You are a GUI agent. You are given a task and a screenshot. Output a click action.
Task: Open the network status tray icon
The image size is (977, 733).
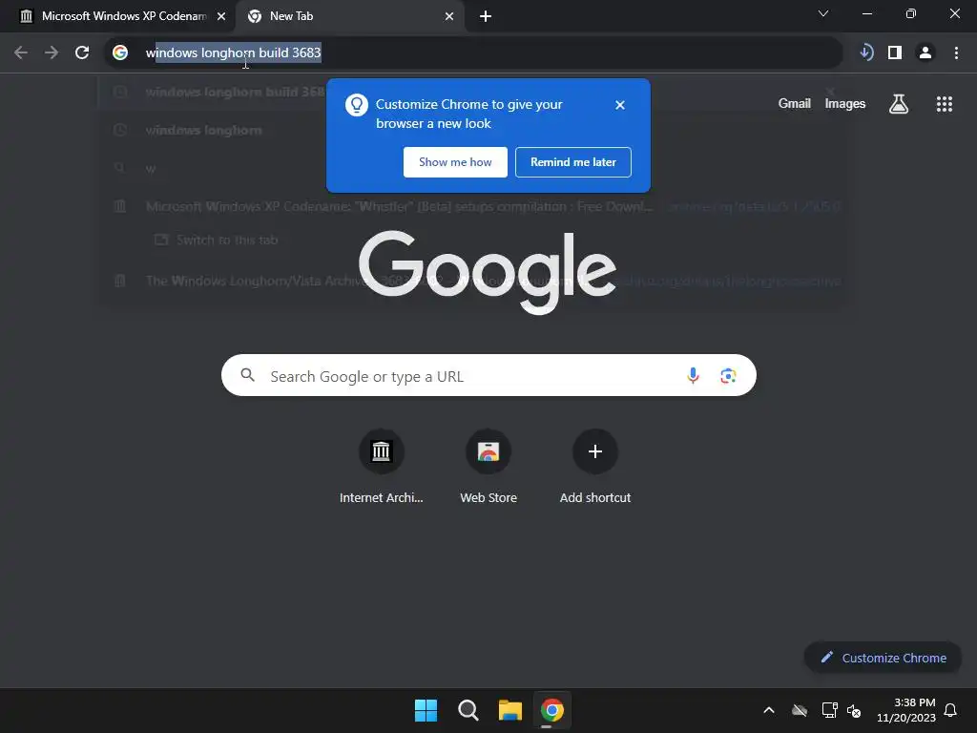point(829,710)
